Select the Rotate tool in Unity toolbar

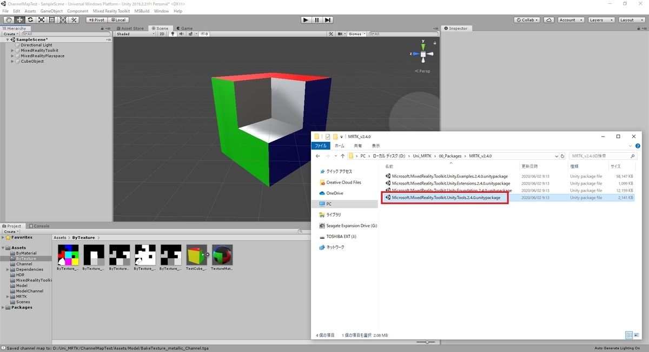coord(30,20)
